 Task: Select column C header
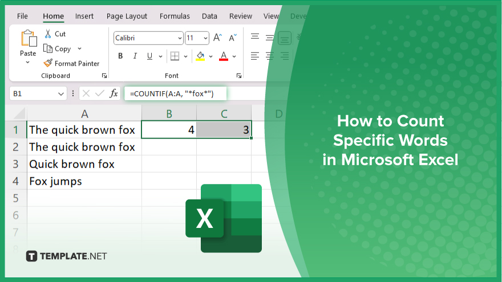pos(224,113)
